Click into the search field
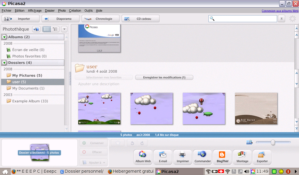This screenshot has width=299, height=175. 243,19
